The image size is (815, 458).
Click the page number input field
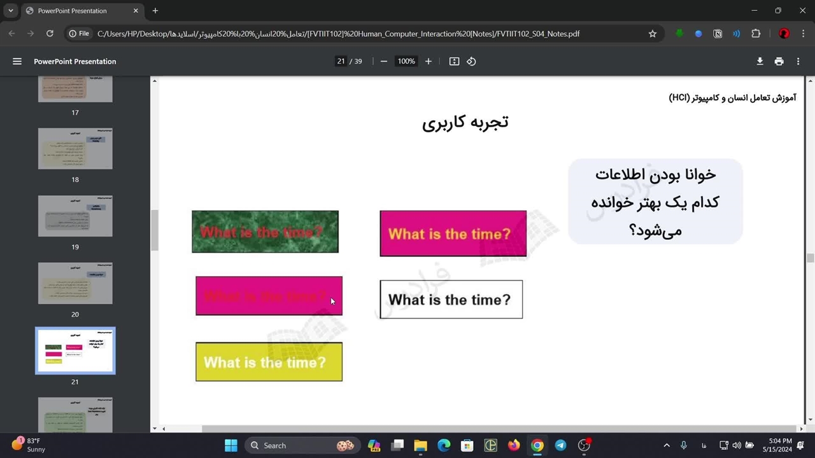(x=341, y=62)
